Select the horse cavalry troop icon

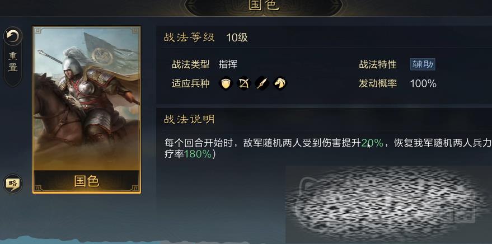[x=280, y=83]
